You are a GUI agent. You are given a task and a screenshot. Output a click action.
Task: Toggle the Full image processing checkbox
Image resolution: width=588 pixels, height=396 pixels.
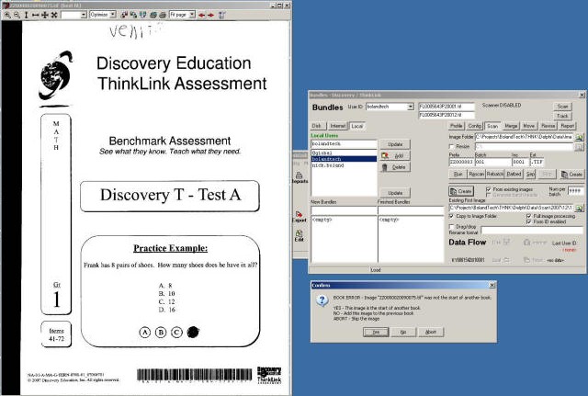point(529,216)
